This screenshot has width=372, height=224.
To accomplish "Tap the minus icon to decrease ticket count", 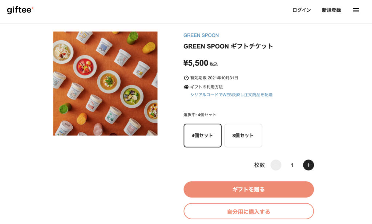I will pos(276,165).
